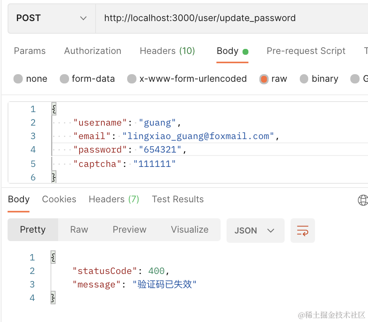This screenshot has width=368, height=322.
Task: View response Headers (7) tab
Action: click(x=114, y=199)
